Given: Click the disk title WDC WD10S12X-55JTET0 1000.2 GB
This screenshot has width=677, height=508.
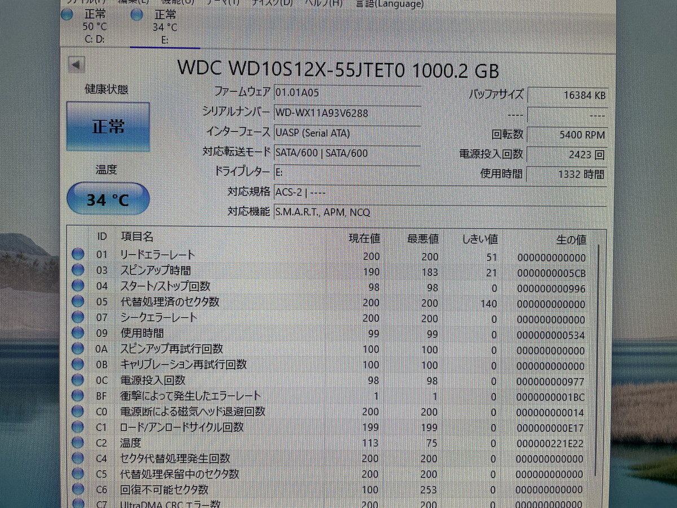Looking at the screenshot, I should point(338,69).
